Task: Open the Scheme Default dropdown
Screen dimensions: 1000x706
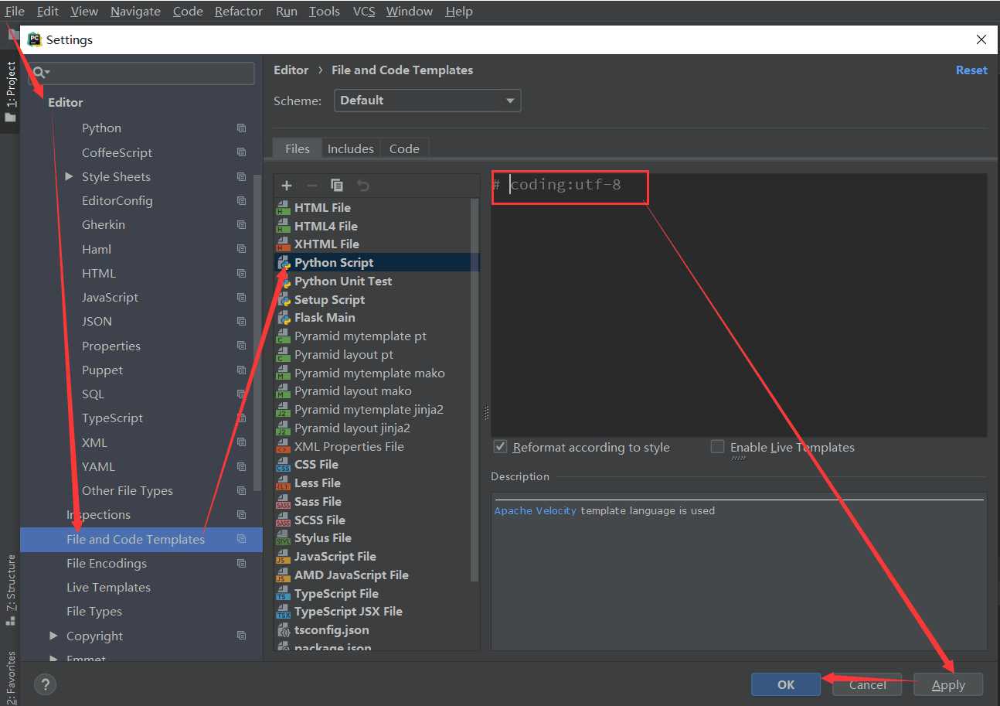Action: click(427, 101)
